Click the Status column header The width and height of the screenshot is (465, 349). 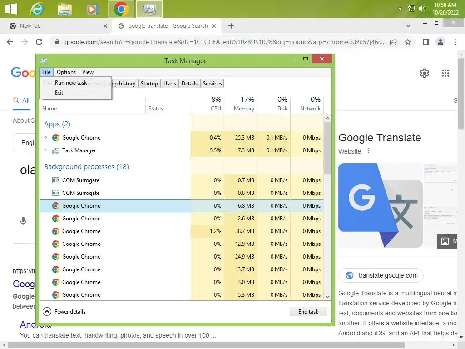click(x=168, y=104)
